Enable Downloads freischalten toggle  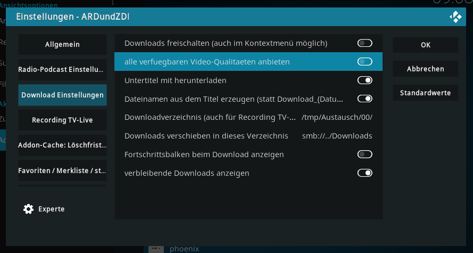[364, 43]
